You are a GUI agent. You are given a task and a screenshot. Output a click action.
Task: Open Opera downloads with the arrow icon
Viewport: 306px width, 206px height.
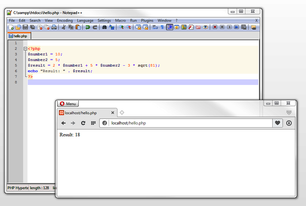[x=289, y=123]
